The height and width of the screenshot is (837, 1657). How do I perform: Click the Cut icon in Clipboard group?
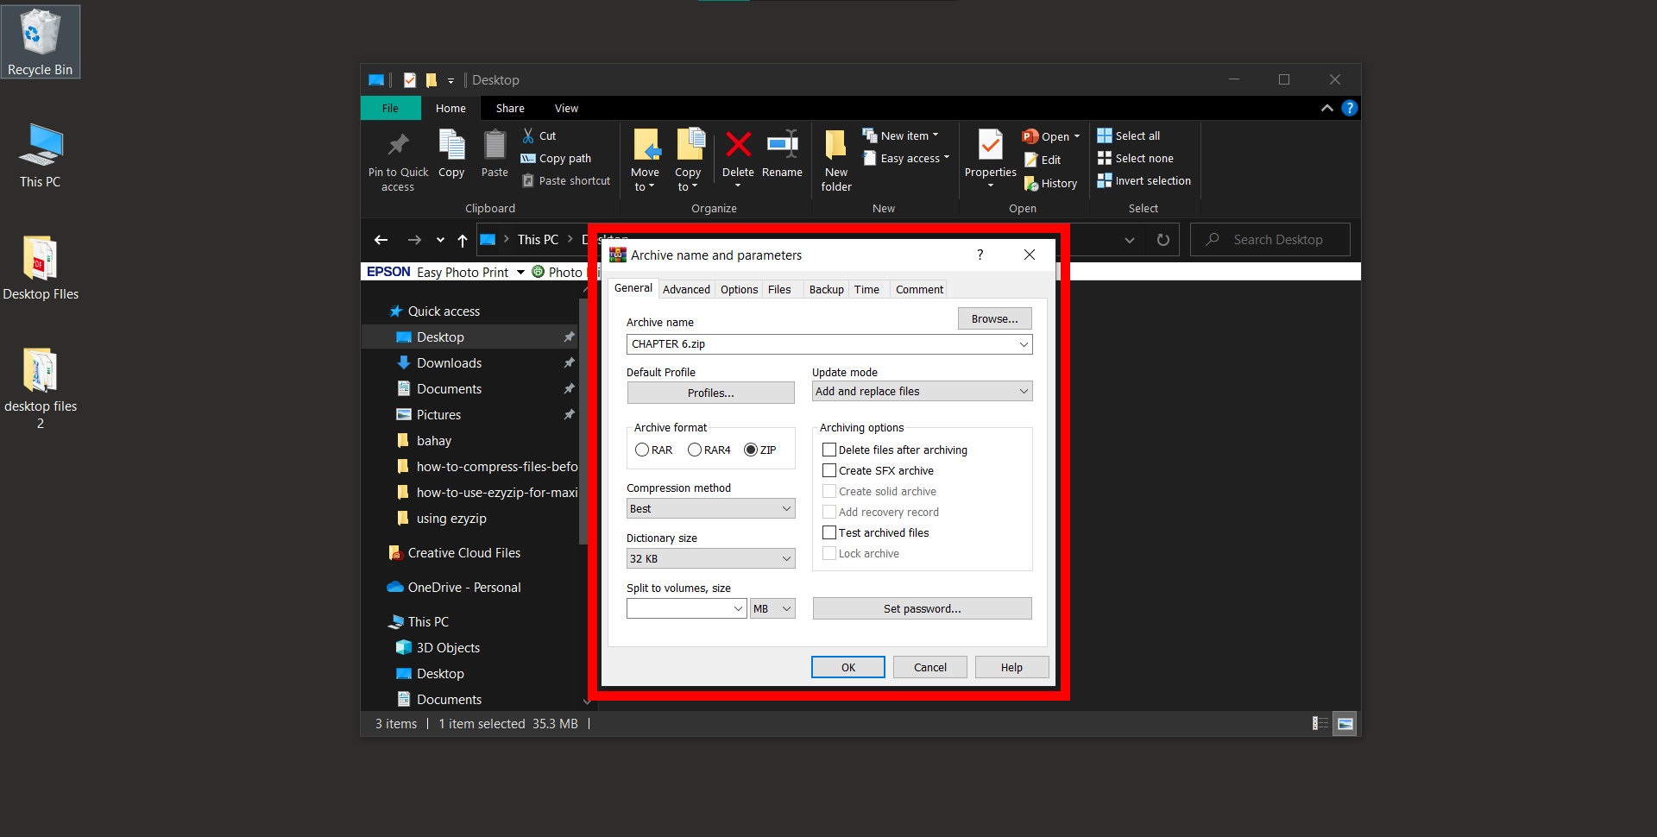point(527,135)
